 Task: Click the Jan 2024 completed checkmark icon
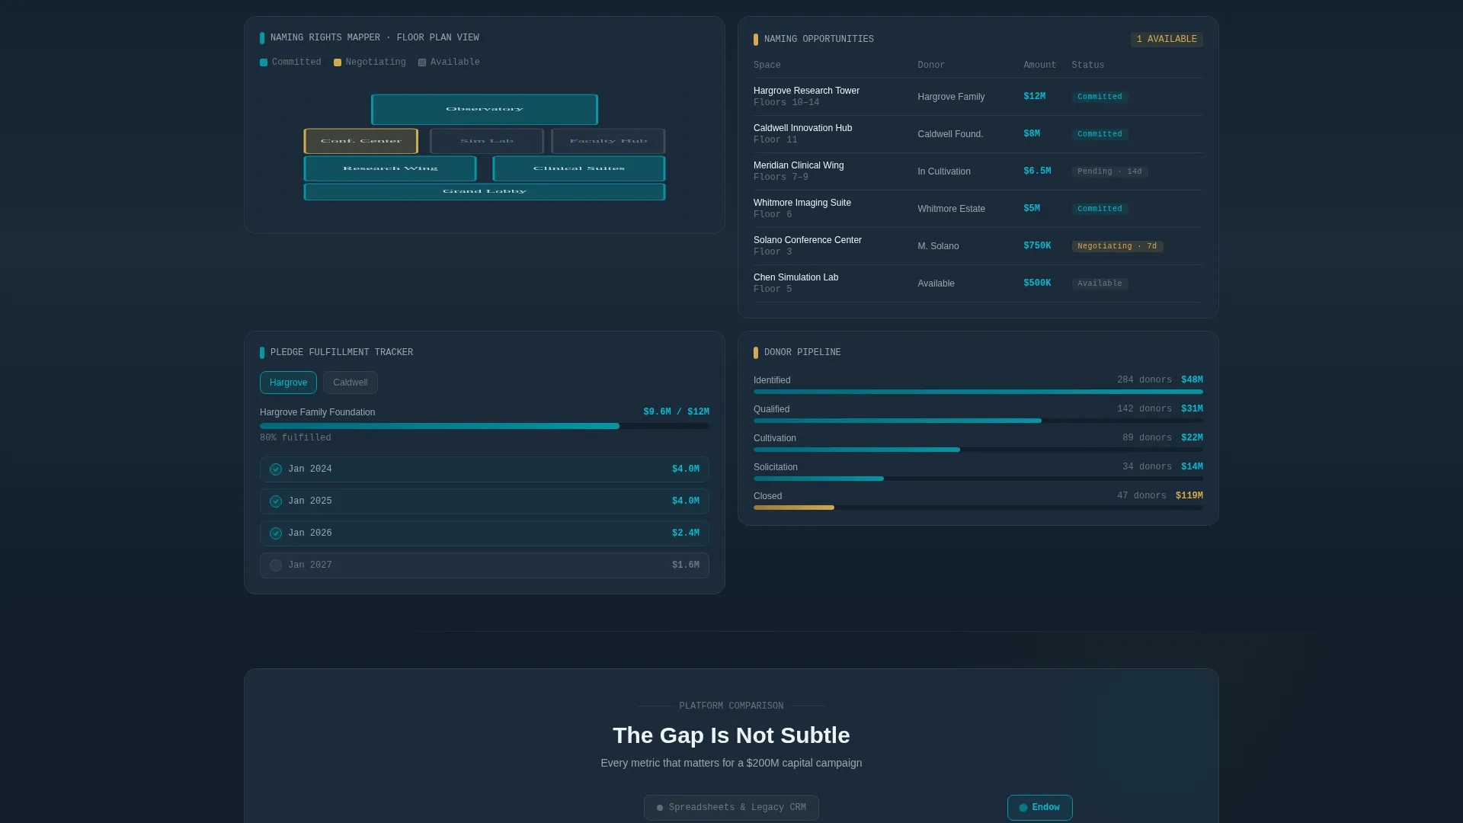pos(276,469)
